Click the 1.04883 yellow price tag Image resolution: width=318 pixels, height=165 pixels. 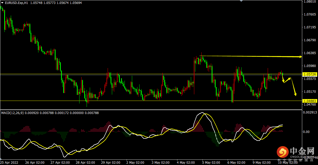click(310, 101)
